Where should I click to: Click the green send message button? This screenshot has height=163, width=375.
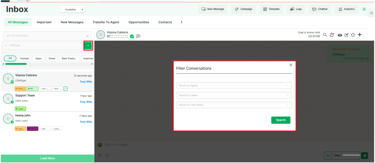pyautogui.click(x=365, y=156)
